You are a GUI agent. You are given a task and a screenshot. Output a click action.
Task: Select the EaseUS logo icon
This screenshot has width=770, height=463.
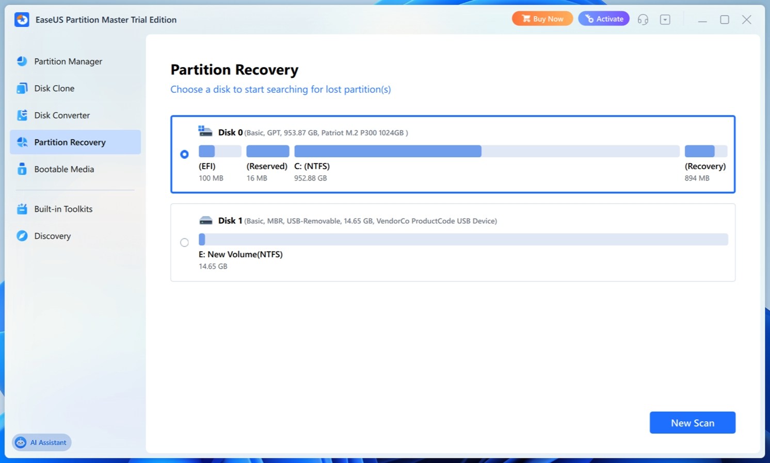(22, 19)
